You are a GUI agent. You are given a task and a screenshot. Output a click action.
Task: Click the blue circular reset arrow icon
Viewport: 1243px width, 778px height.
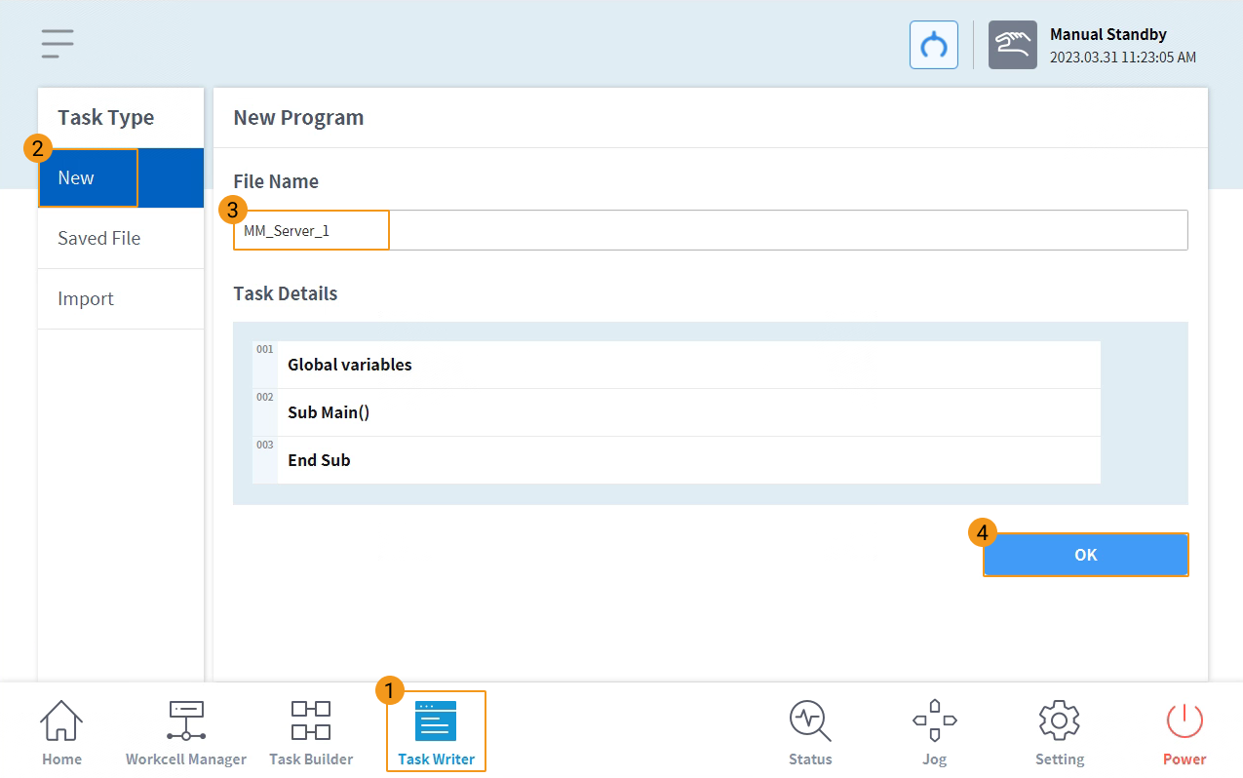point(934,45)
